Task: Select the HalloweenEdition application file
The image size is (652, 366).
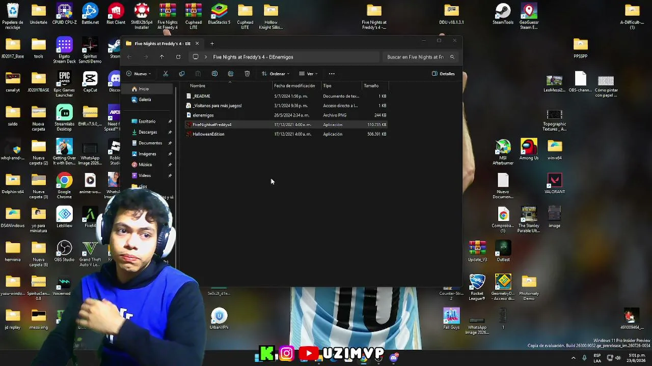Action: (287, 134)
